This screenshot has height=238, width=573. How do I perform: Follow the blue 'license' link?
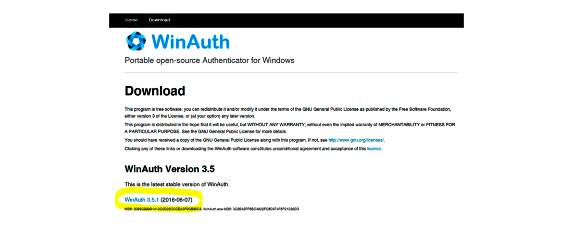point(373,149)
